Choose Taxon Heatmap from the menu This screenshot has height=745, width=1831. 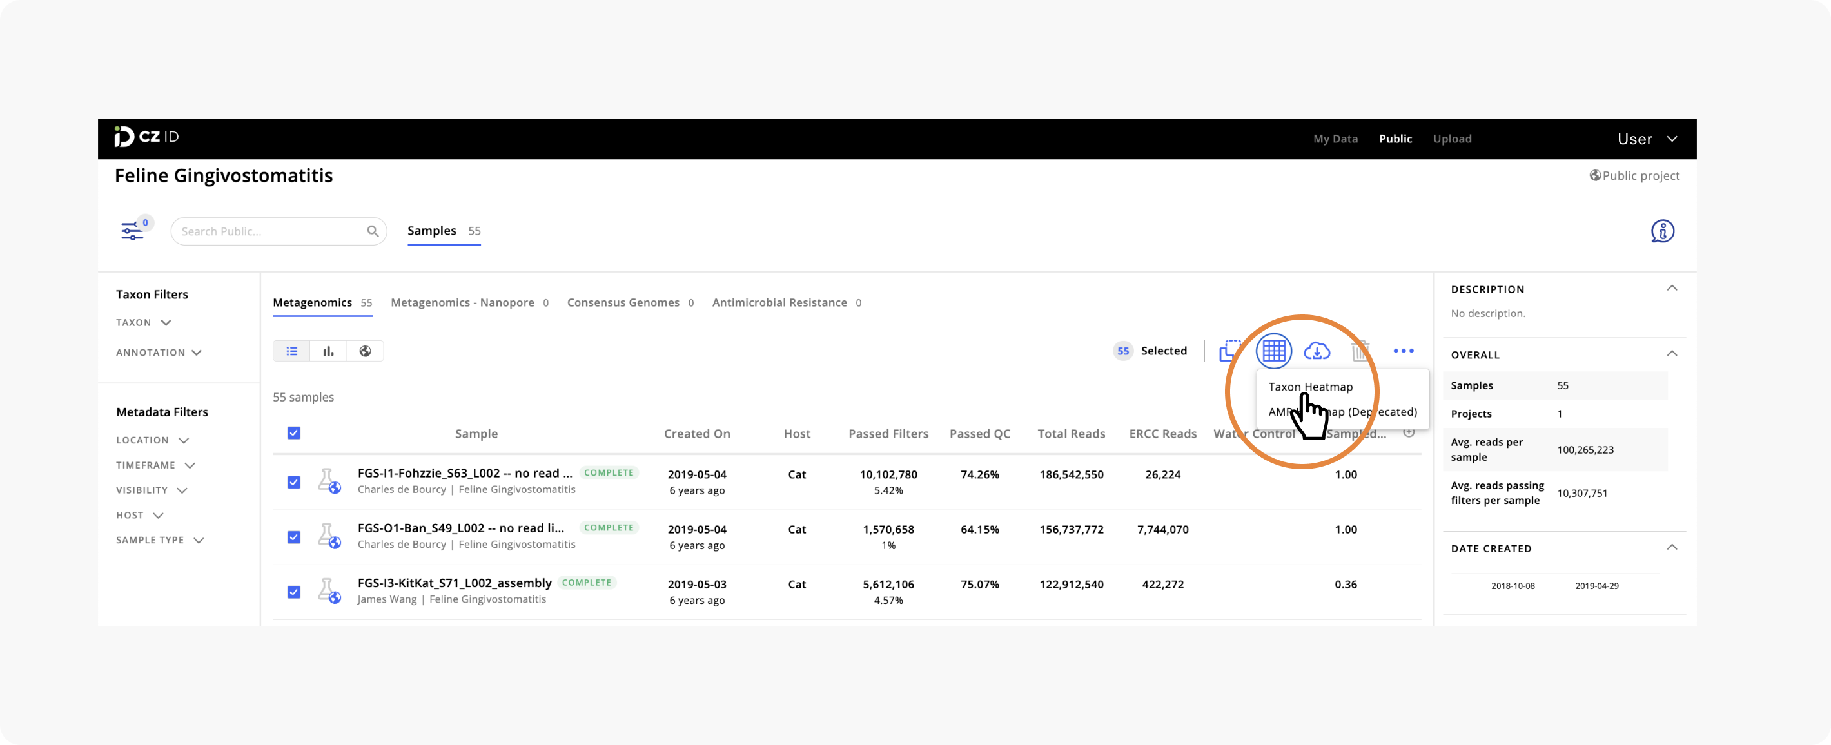click(1310, 387)
